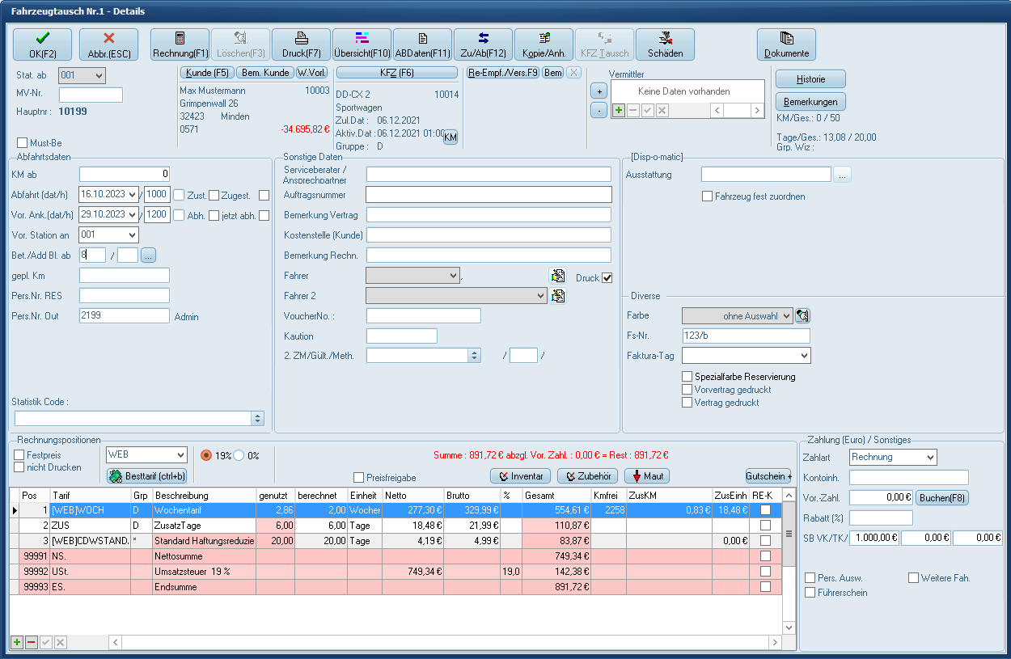The height and width of the screenshot is (659, 1011).
Task: Click the Historie button
Action: pos(810,79)
